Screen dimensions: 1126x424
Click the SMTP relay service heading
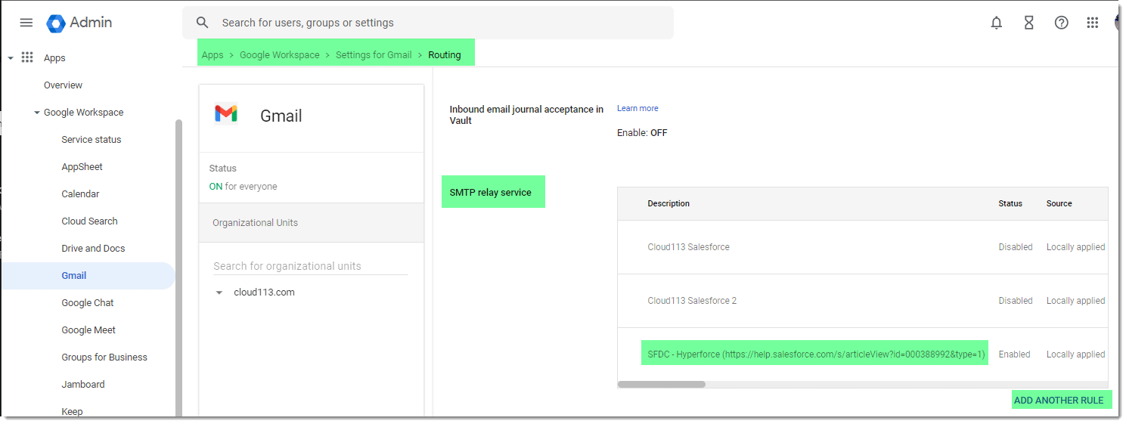491,192
